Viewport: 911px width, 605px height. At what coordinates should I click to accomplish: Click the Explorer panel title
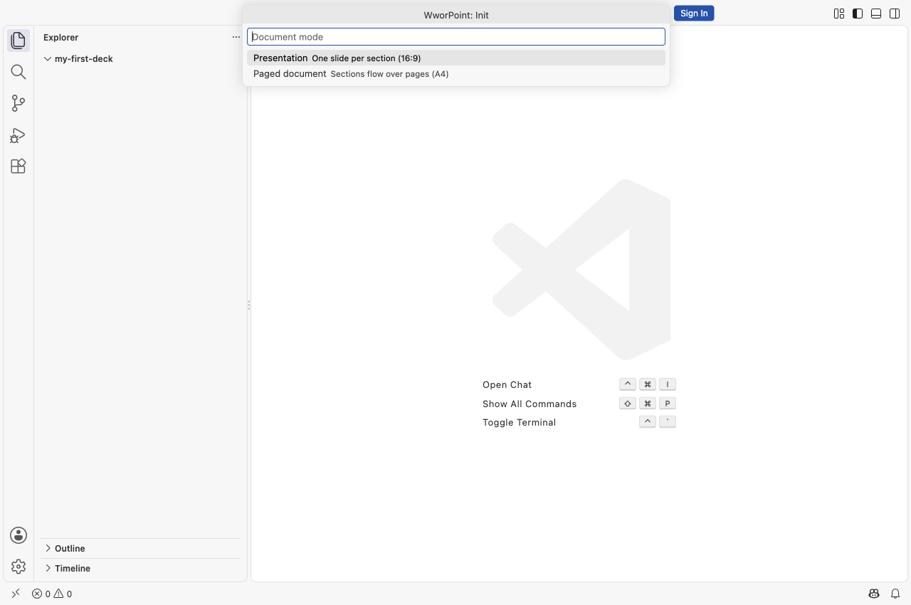(x=60, y=38)
